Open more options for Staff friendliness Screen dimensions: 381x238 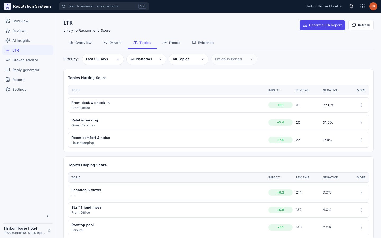pos(361,210)
